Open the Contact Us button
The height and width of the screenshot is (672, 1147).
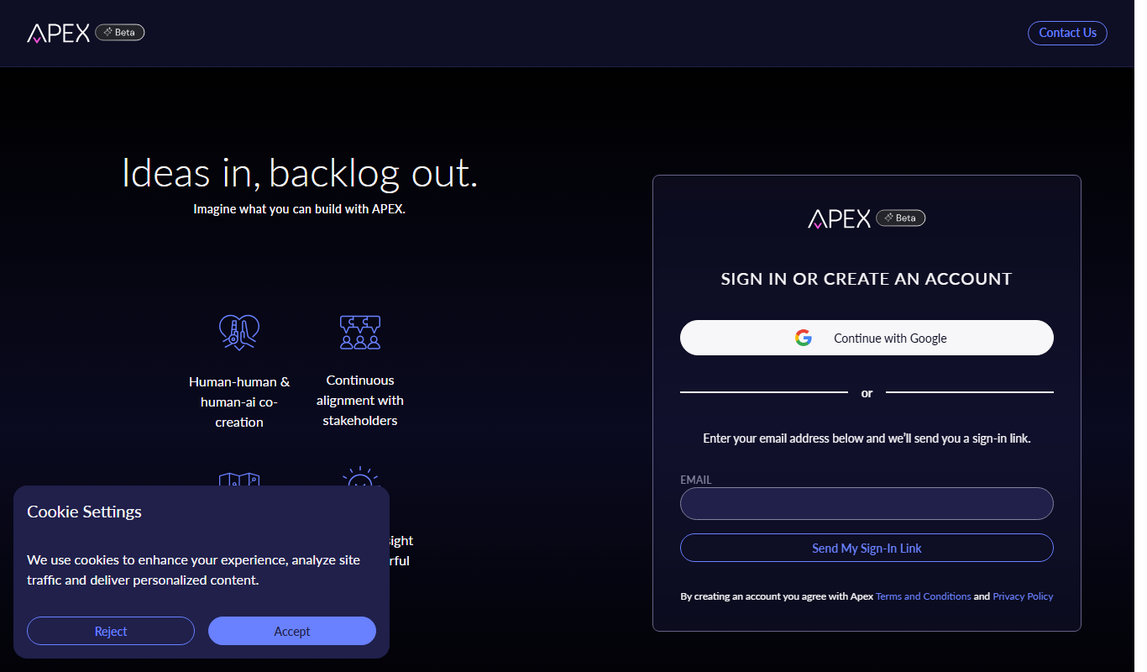(1067, 33)
